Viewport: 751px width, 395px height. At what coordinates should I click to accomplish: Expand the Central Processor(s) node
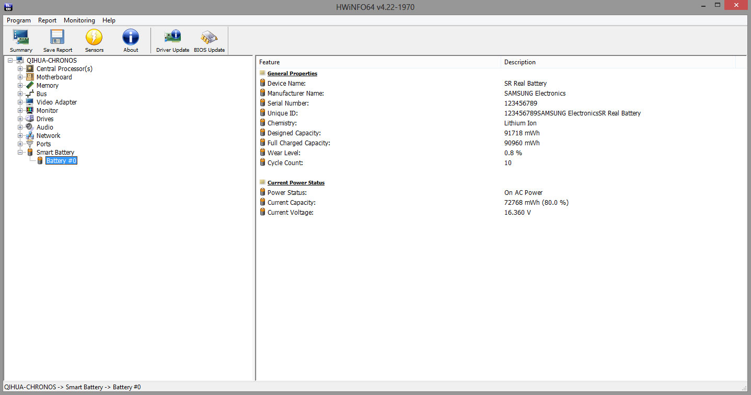[x=20, y=69]
